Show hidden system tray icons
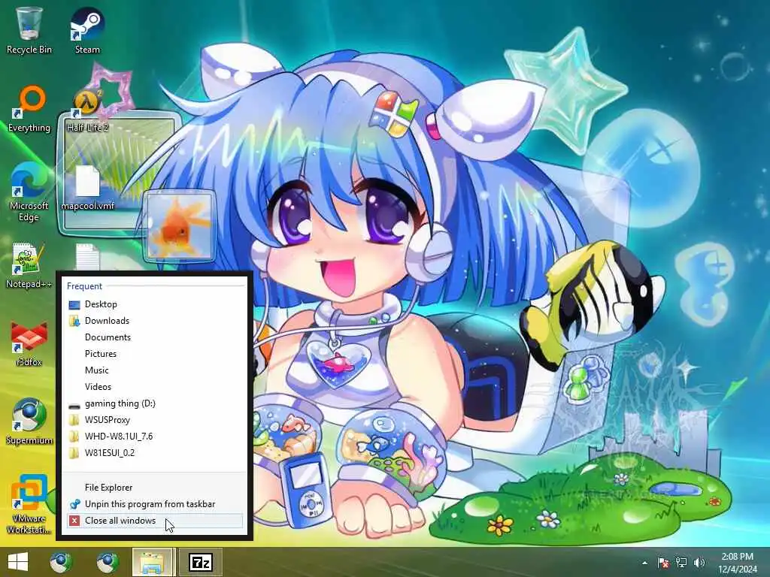This screenshot has width=770, height=577. coord(644,563)
